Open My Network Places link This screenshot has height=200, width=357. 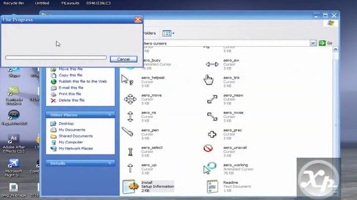pos(76,148)
